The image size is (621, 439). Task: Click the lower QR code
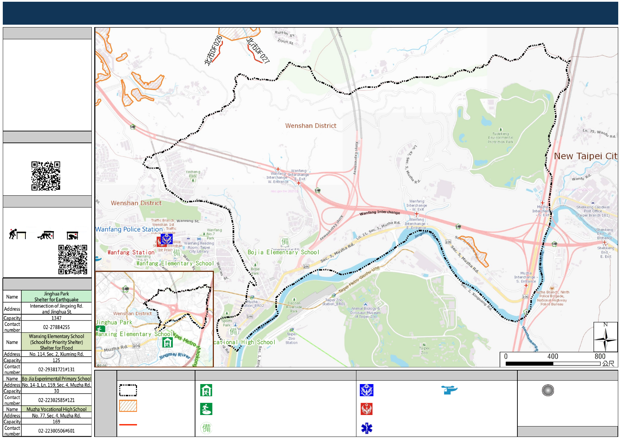pos(73,260)
